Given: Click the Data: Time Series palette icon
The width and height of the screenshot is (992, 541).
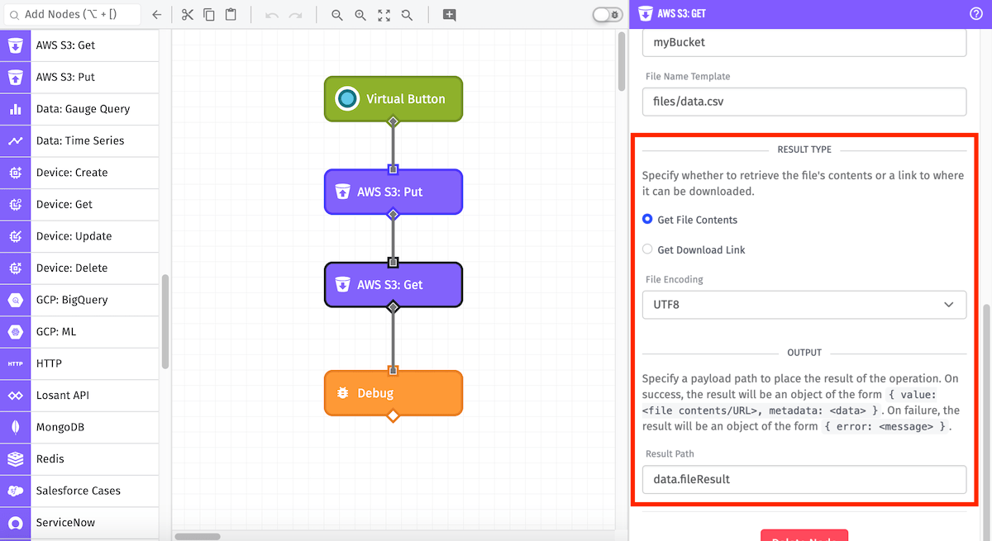Looking at the screenshot, I should click(15, 141).
